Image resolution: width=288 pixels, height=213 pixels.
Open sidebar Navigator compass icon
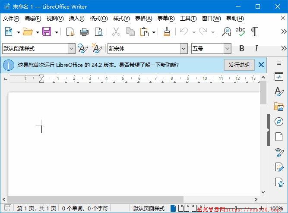tap(279, 122)
